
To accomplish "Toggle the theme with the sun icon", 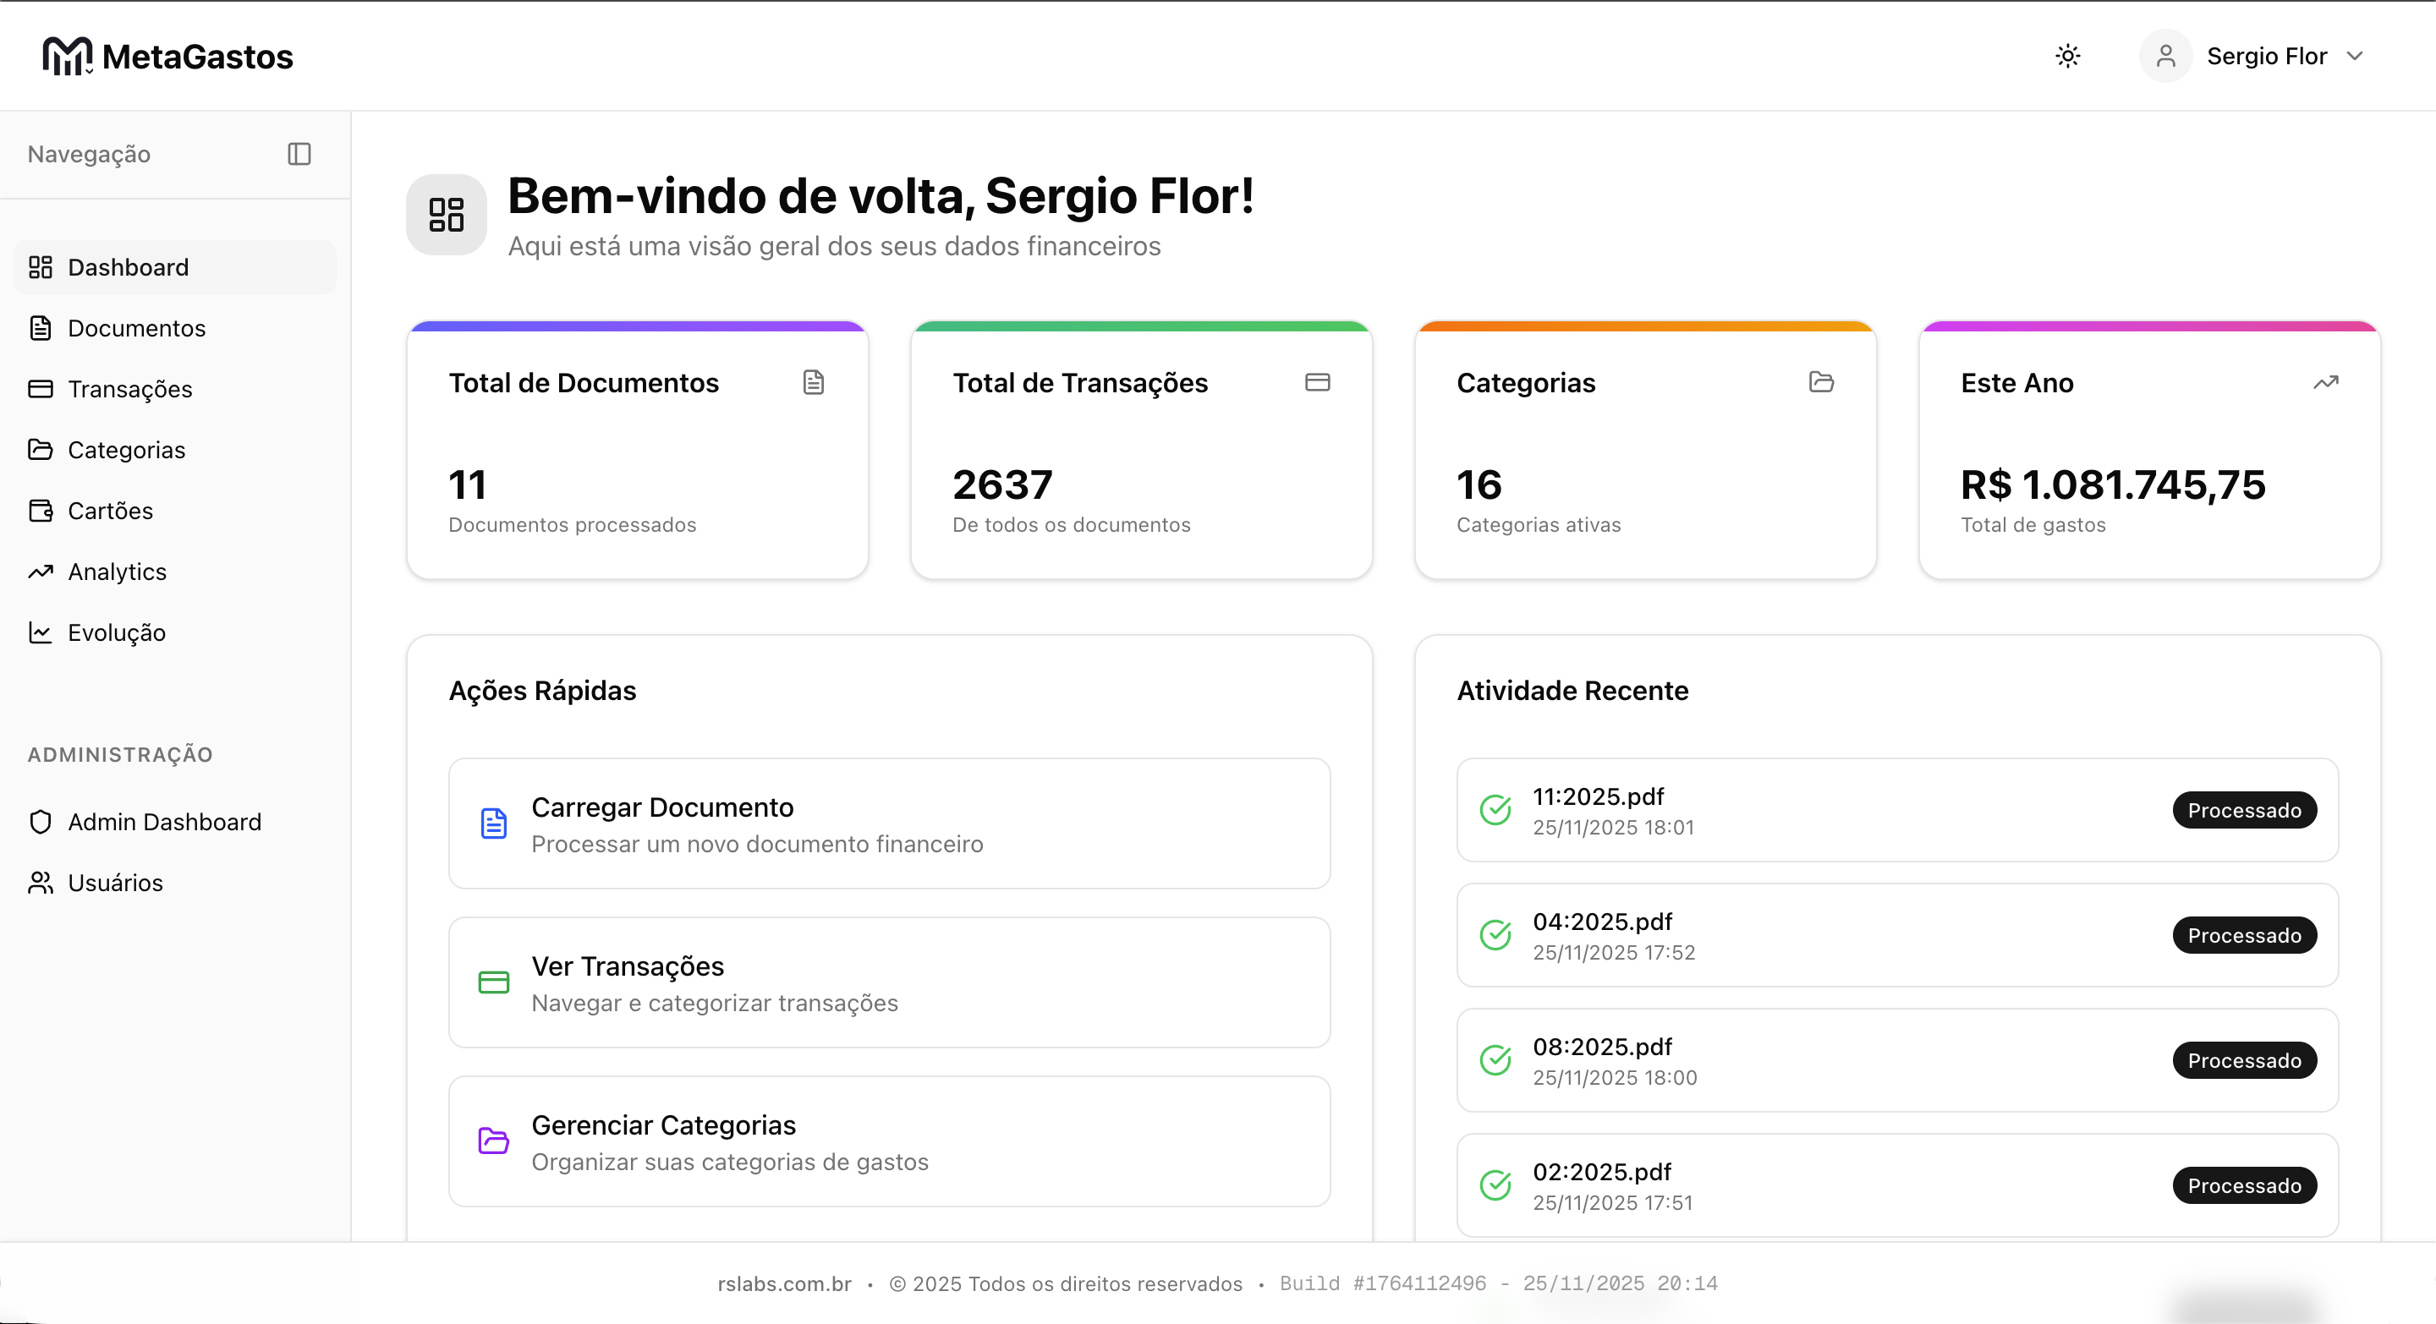I will click(x=2068, y=56).
